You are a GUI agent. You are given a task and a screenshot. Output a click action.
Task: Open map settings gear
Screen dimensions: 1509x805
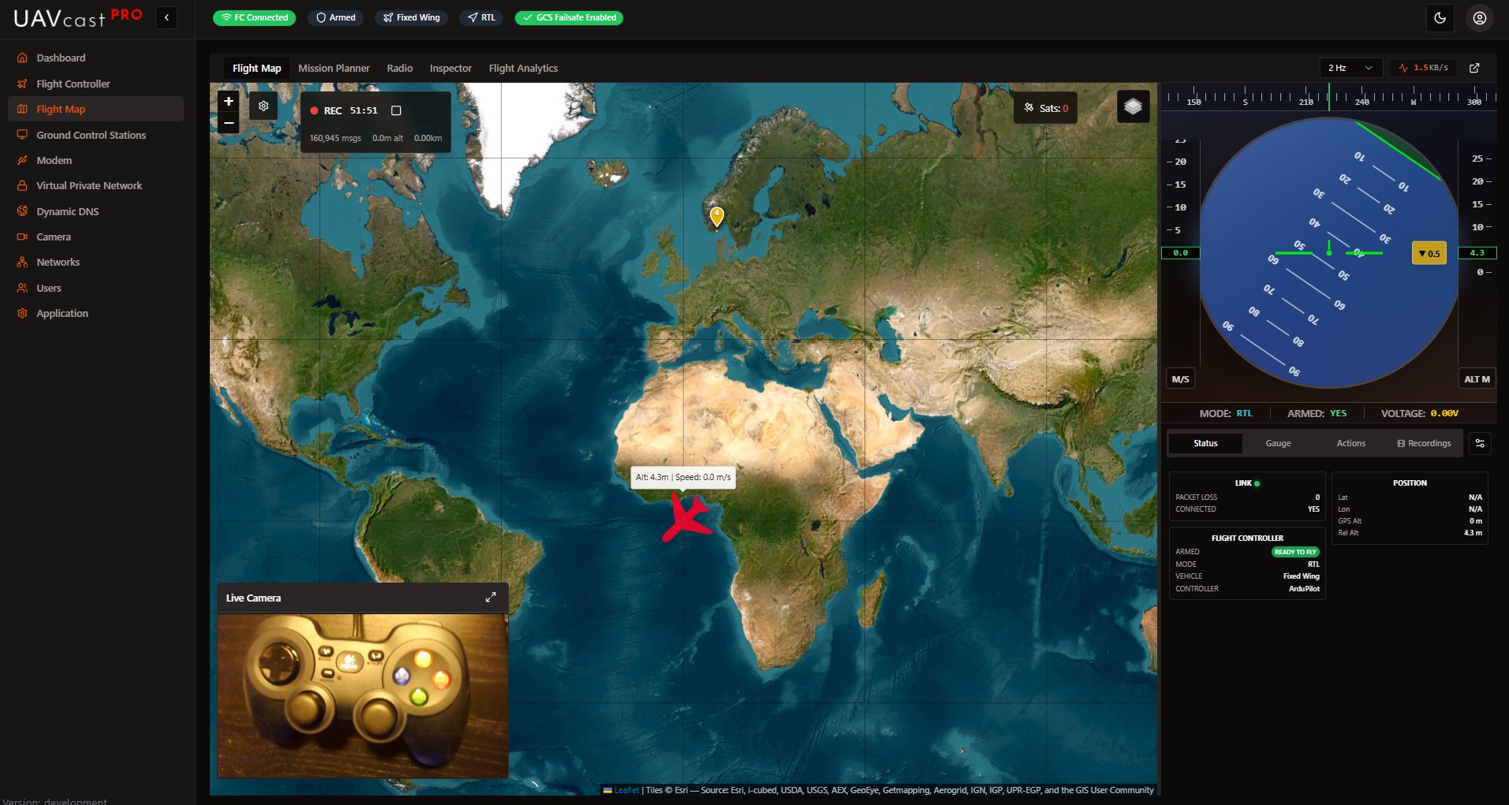263,106
